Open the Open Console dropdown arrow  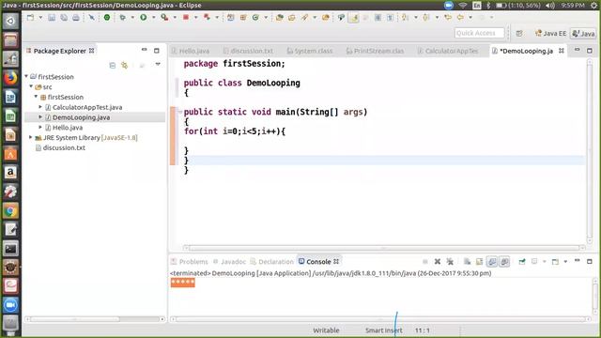coord(565,262)
